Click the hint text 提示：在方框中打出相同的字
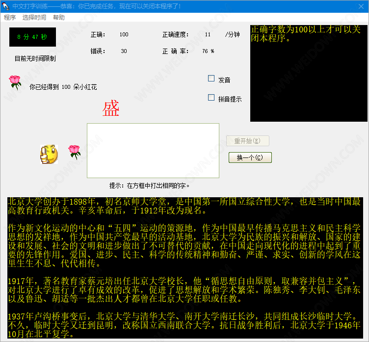This screenshot has width=369, height=342. coord(150,185)
